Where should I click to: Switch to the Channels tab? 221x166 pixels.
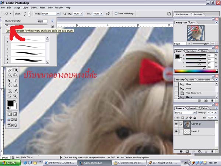(192, 108)
